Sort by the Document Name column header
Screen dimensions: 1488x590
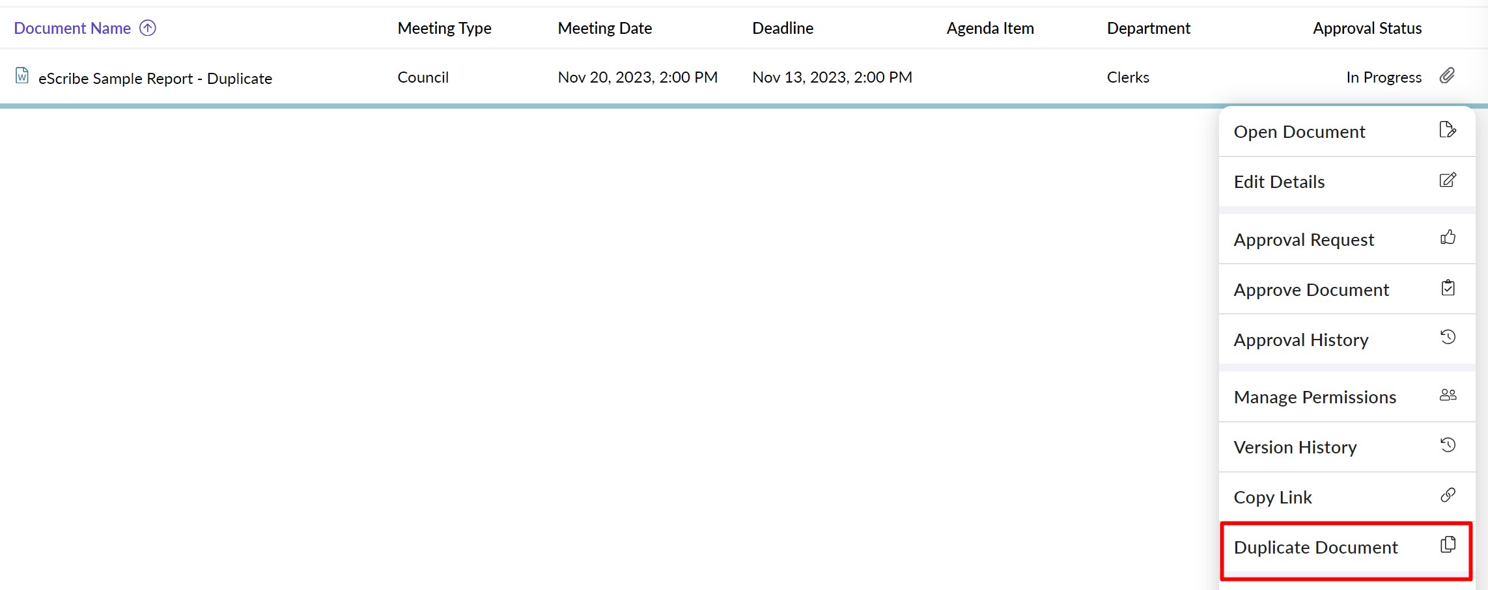[72, 28]
